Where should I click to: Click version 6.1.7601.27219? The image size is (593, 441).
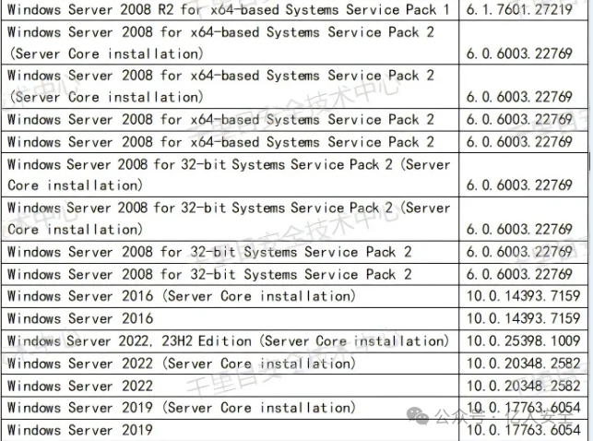519,10
